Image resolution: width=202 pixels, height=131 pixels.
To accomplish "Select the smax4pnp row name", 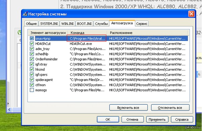I will 43,38.
